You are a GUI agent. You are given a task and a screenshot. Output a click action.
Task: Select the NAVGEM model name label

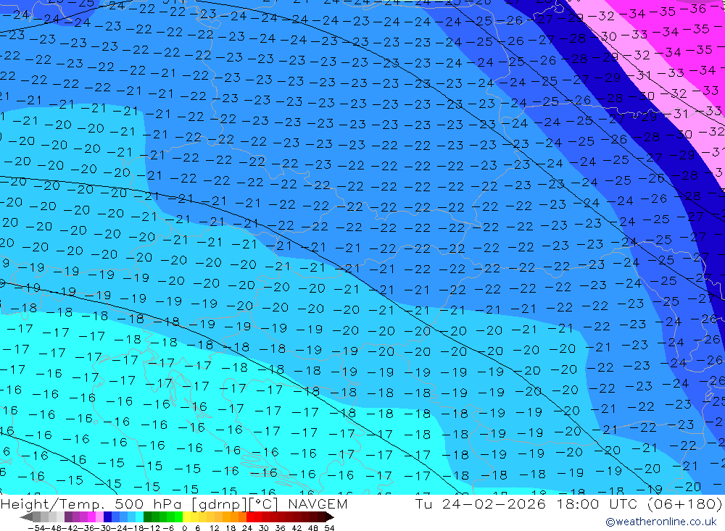(318, 503)
